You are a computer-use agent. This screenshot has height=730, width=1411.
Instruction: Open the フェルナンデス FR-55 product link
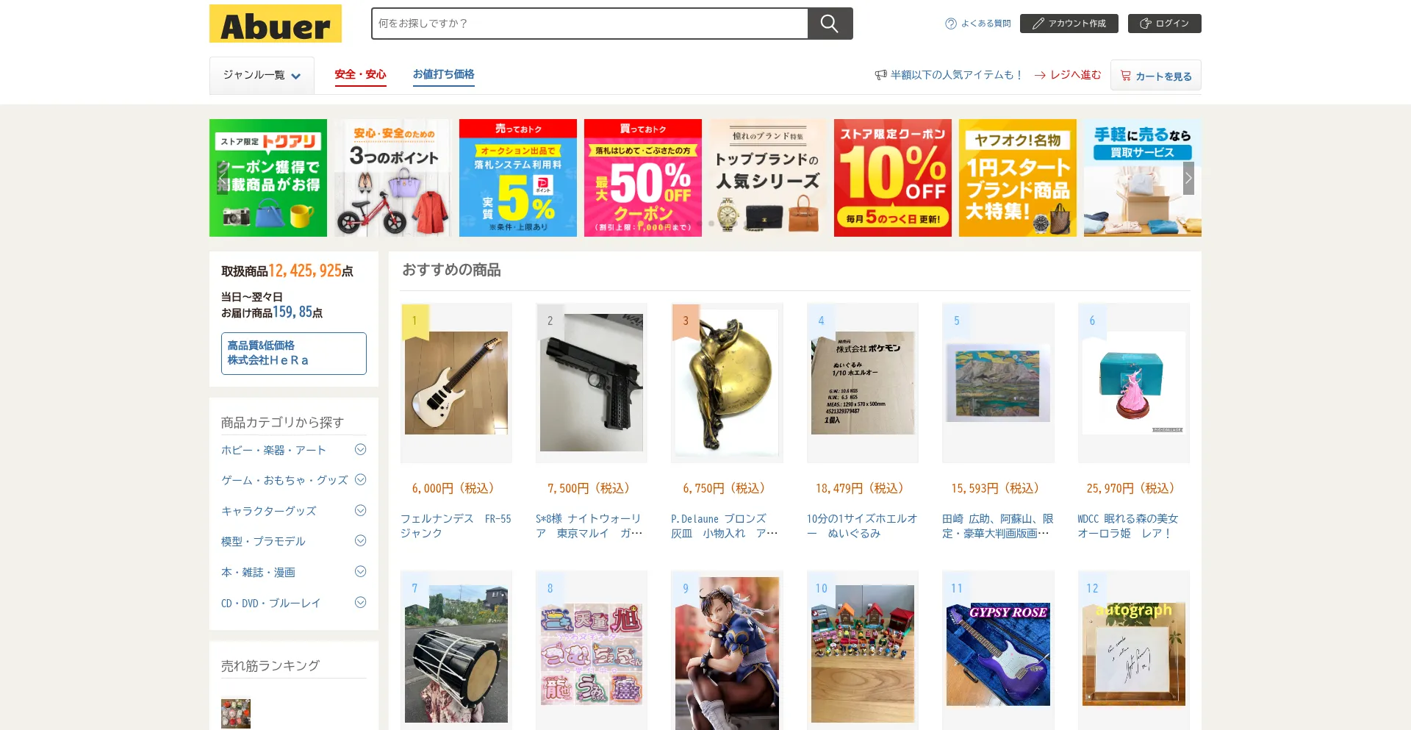pyautogui.click(x=456, y=526)
